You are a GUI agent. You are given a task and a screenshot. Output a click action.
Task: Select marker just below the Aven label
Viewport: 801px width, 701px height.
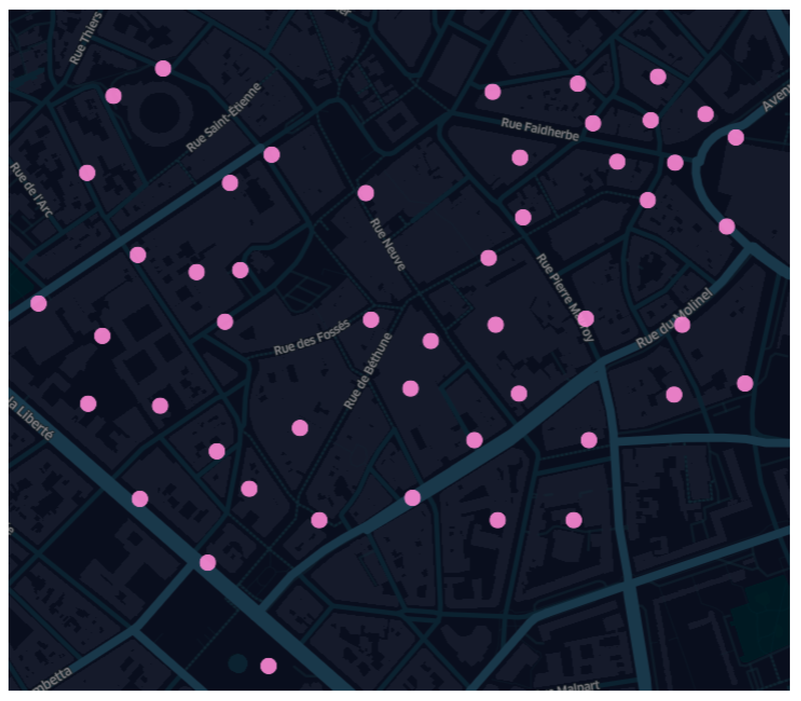click(736, 137)
